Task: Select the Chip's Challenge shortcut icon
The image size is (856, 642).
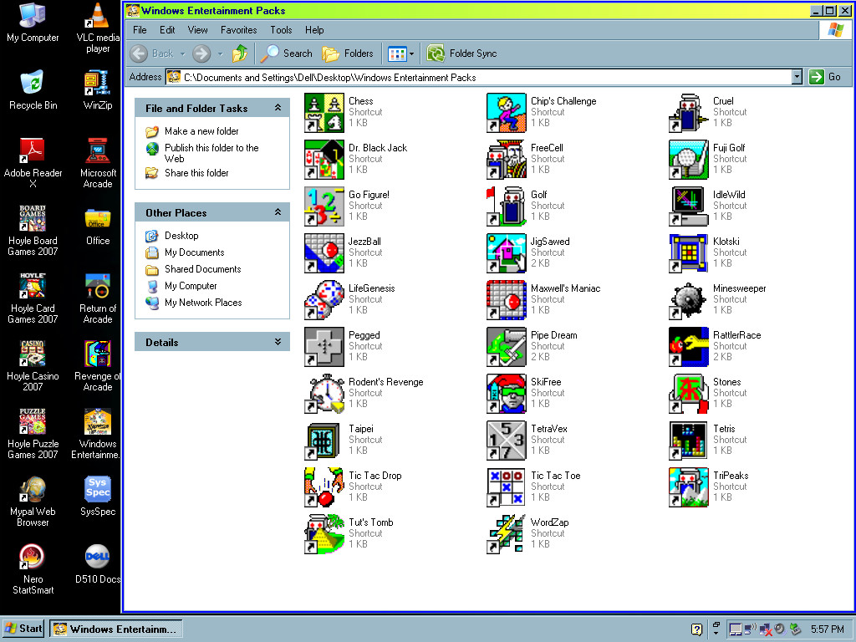Action: click(x=507, y=113)
